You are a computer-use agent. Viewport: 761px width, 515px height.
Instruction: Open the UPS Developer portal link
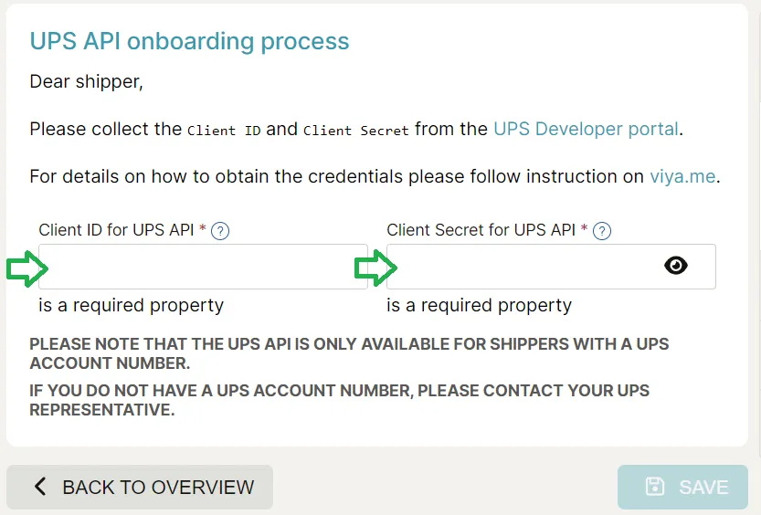(586, 129)
